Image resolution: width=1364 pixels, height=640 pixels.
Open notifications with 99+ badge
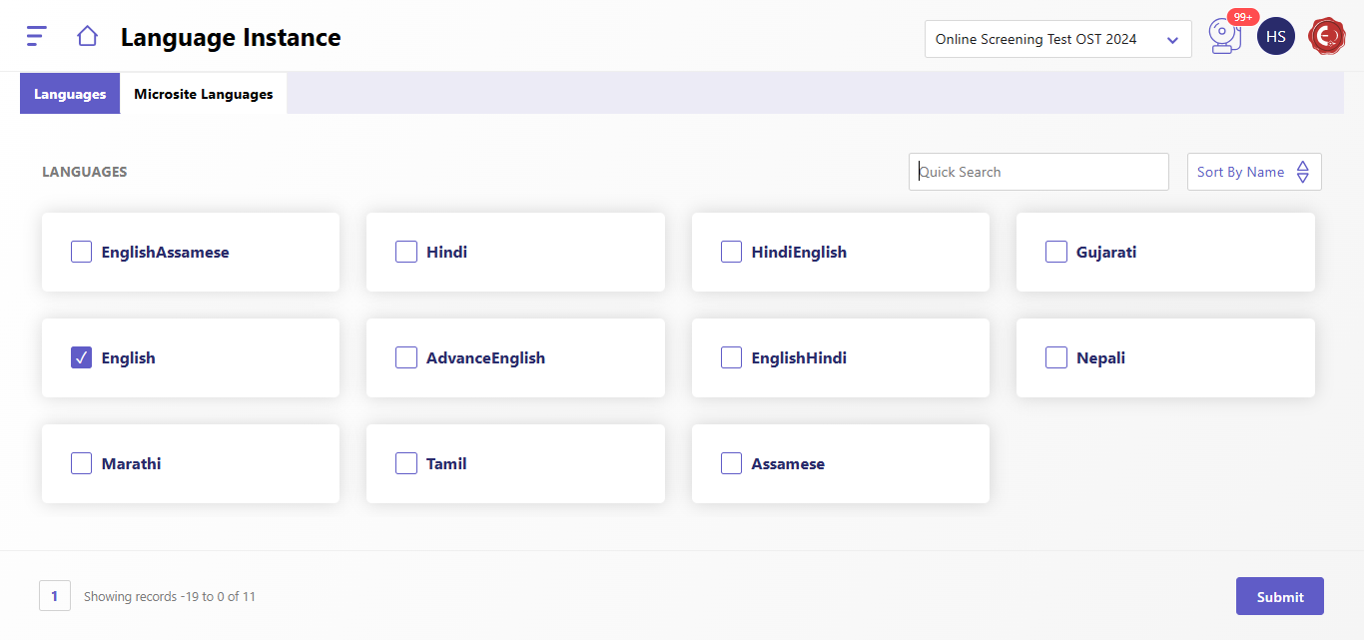1223,37
